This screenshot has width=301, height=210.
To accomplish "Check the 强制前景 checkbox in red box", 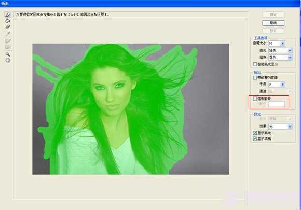I will [255, 99].
